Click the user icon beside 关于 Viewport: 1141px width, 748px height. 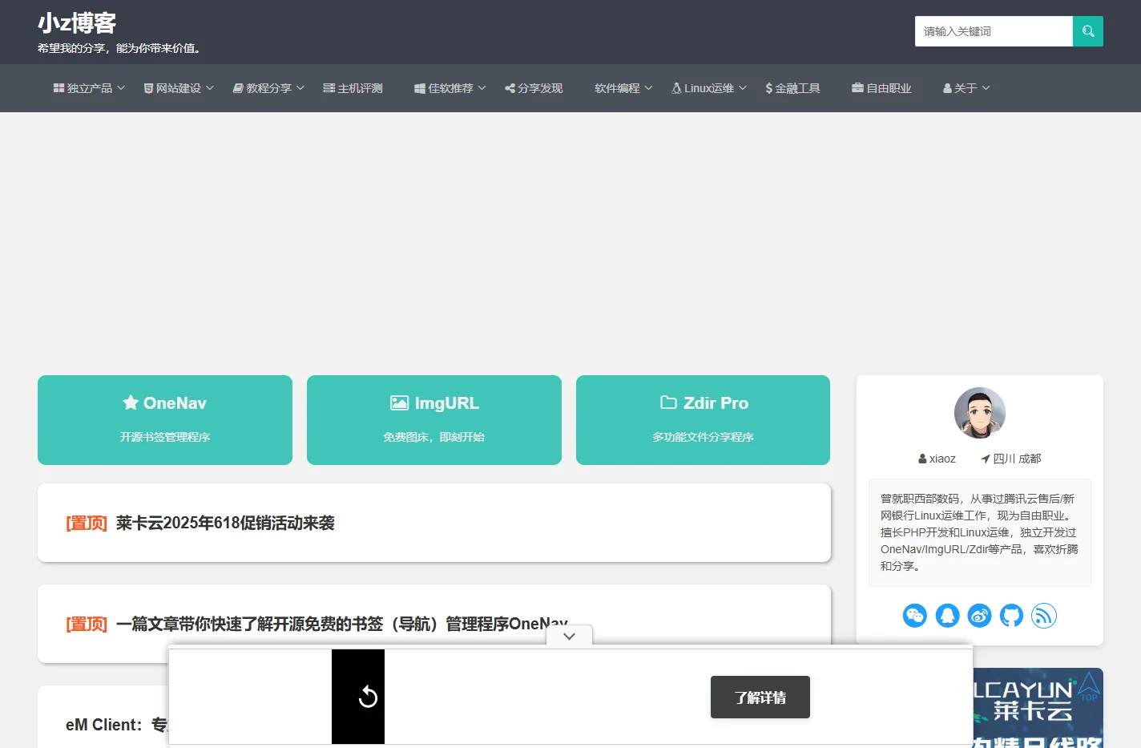click(x=947, y=88)
